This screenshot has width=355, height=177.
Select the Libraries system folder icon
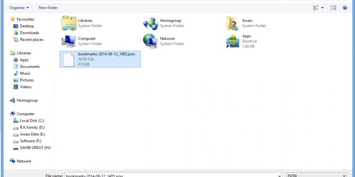click(69, 23)
